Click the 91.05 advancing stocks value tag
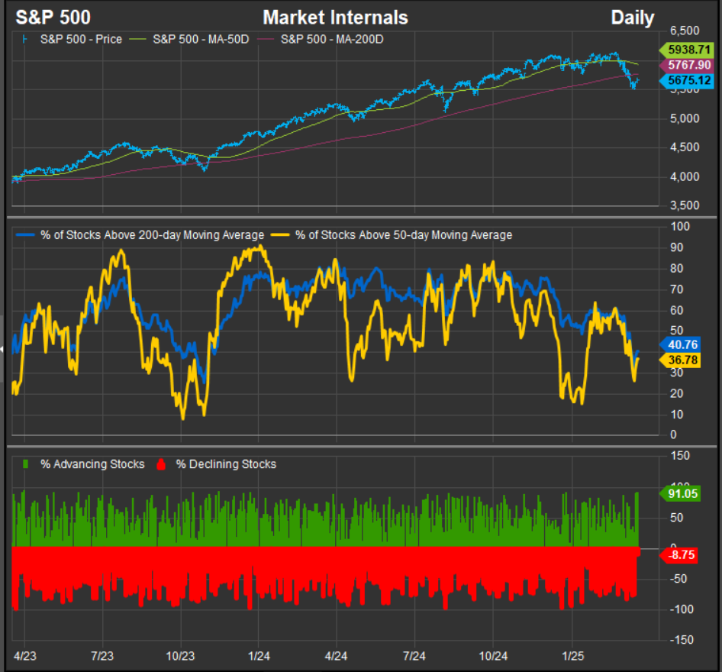 pos(681,494)
